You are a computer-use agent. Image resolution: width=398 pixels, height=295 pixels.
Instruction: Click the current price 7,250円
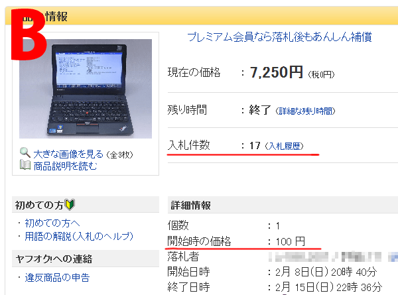coord(276,73)
